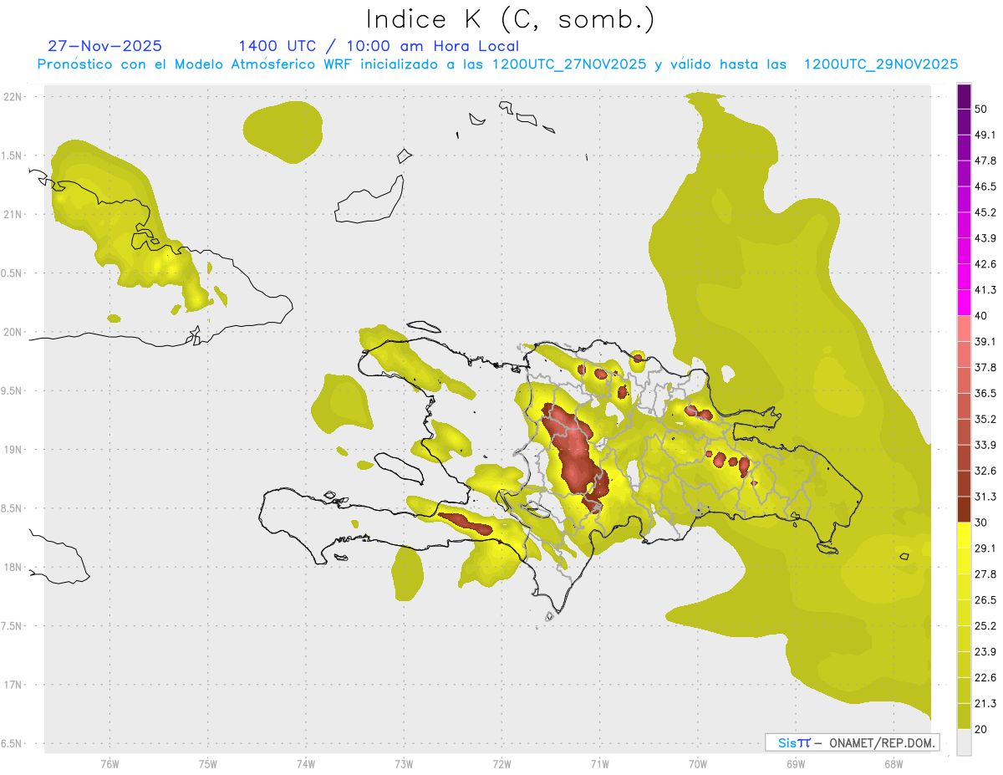This screenshot has width=1003, height=775.
Task: Click the '30' colorbar label
Action: 983,523
